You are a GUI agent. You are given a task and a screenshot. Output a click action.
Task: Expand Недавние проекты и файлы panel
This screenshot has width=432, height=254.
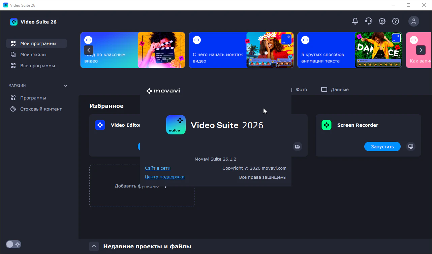click(94, 247)
